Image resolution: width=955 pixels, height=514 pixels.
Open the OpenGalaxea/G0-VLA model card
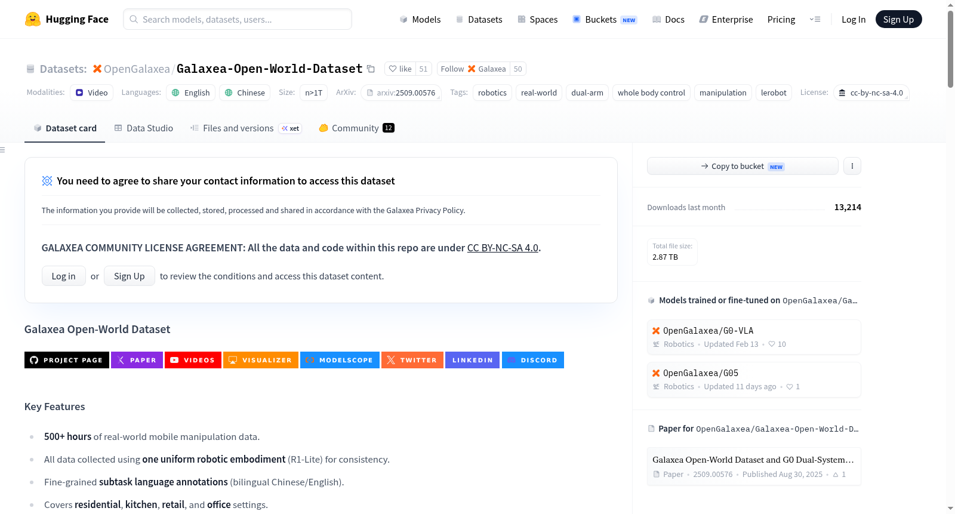(x=754, y=337)
